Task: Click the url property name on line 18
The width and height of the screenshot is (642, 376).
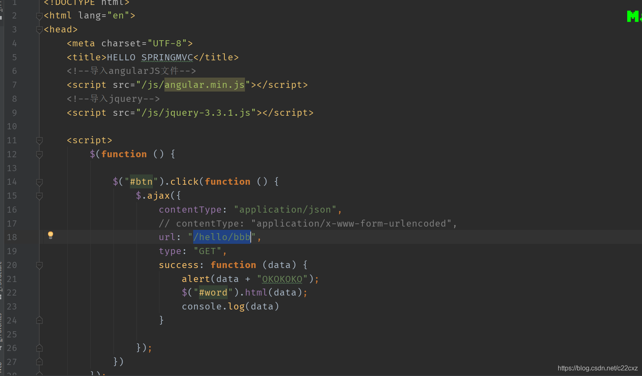Action: point(167,237)
